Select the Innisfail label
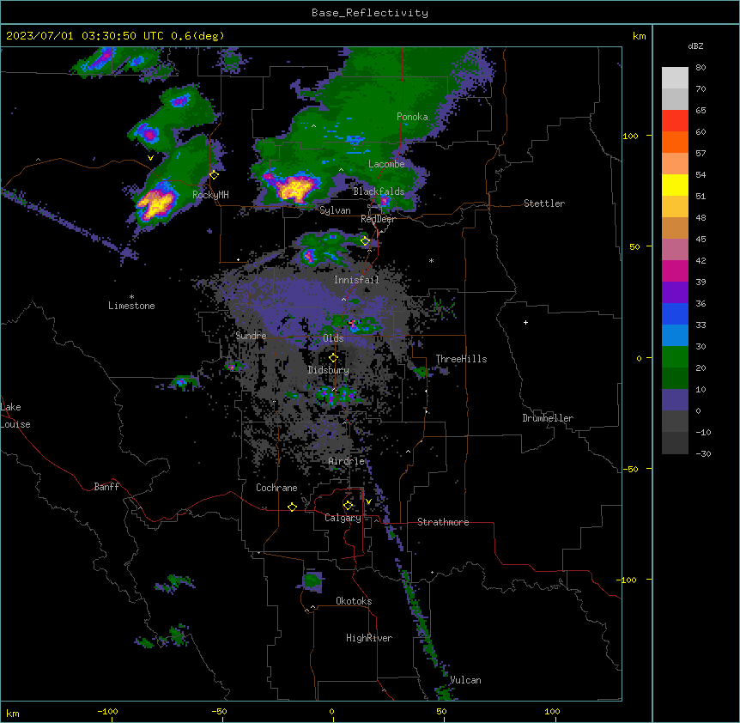This screenshot has height=723, width=740. pyautogui.click(x=356, y=280)
